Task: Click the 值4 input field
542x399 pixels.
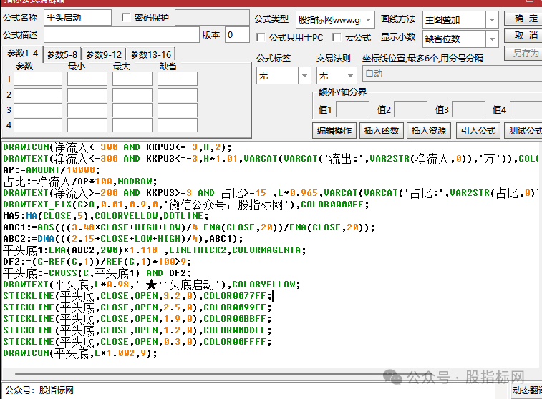Action: pyautogui.click(x=526, y=109)
